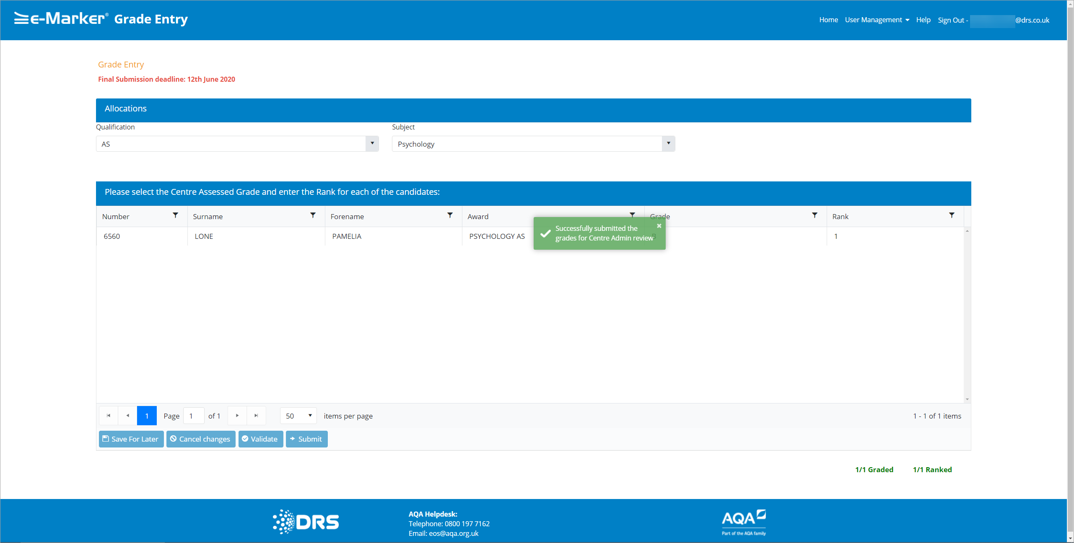Go to Home in navigation
Viewport: 1074px width, 543px height.
point(828,20)
